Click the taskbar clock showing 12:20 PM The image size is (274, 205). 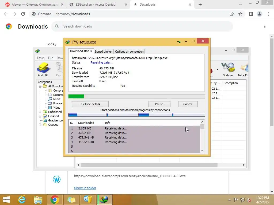(x=262, y=200)
